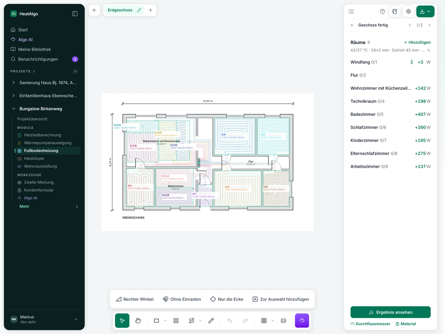Choose the pencil draw tool
The height and width of the screenshot is (334, 445).
point(211,321)
